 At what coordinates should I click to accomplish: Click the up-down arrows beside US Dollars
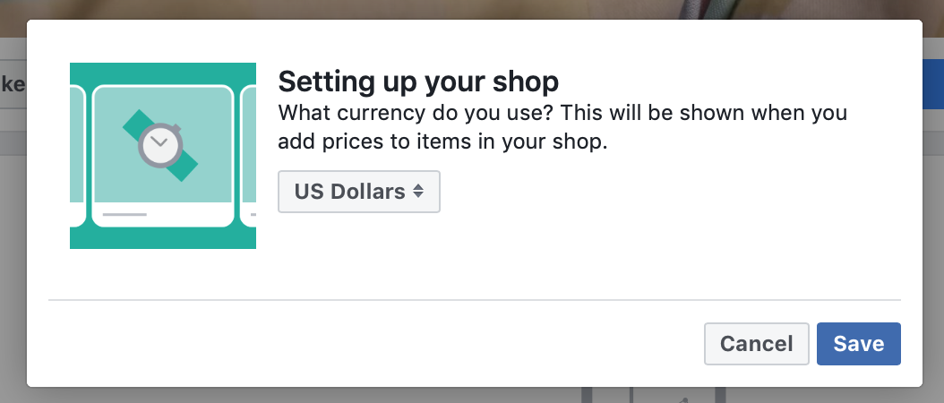[418, 191]
